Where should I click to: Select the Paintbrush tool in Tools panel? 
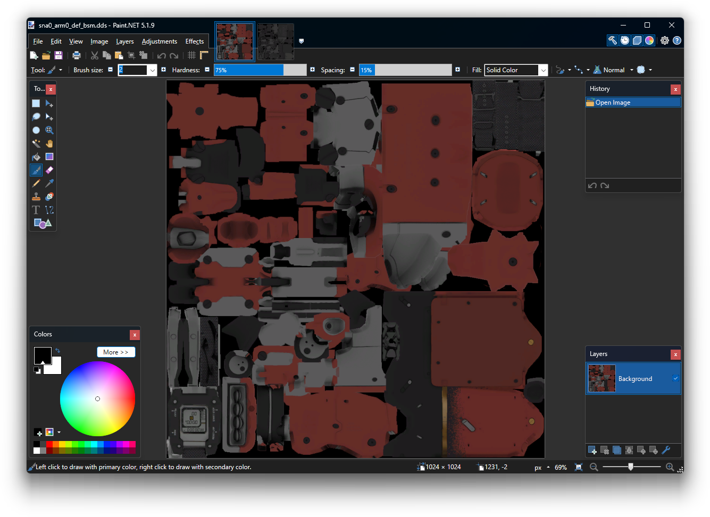tap(36, 170)
